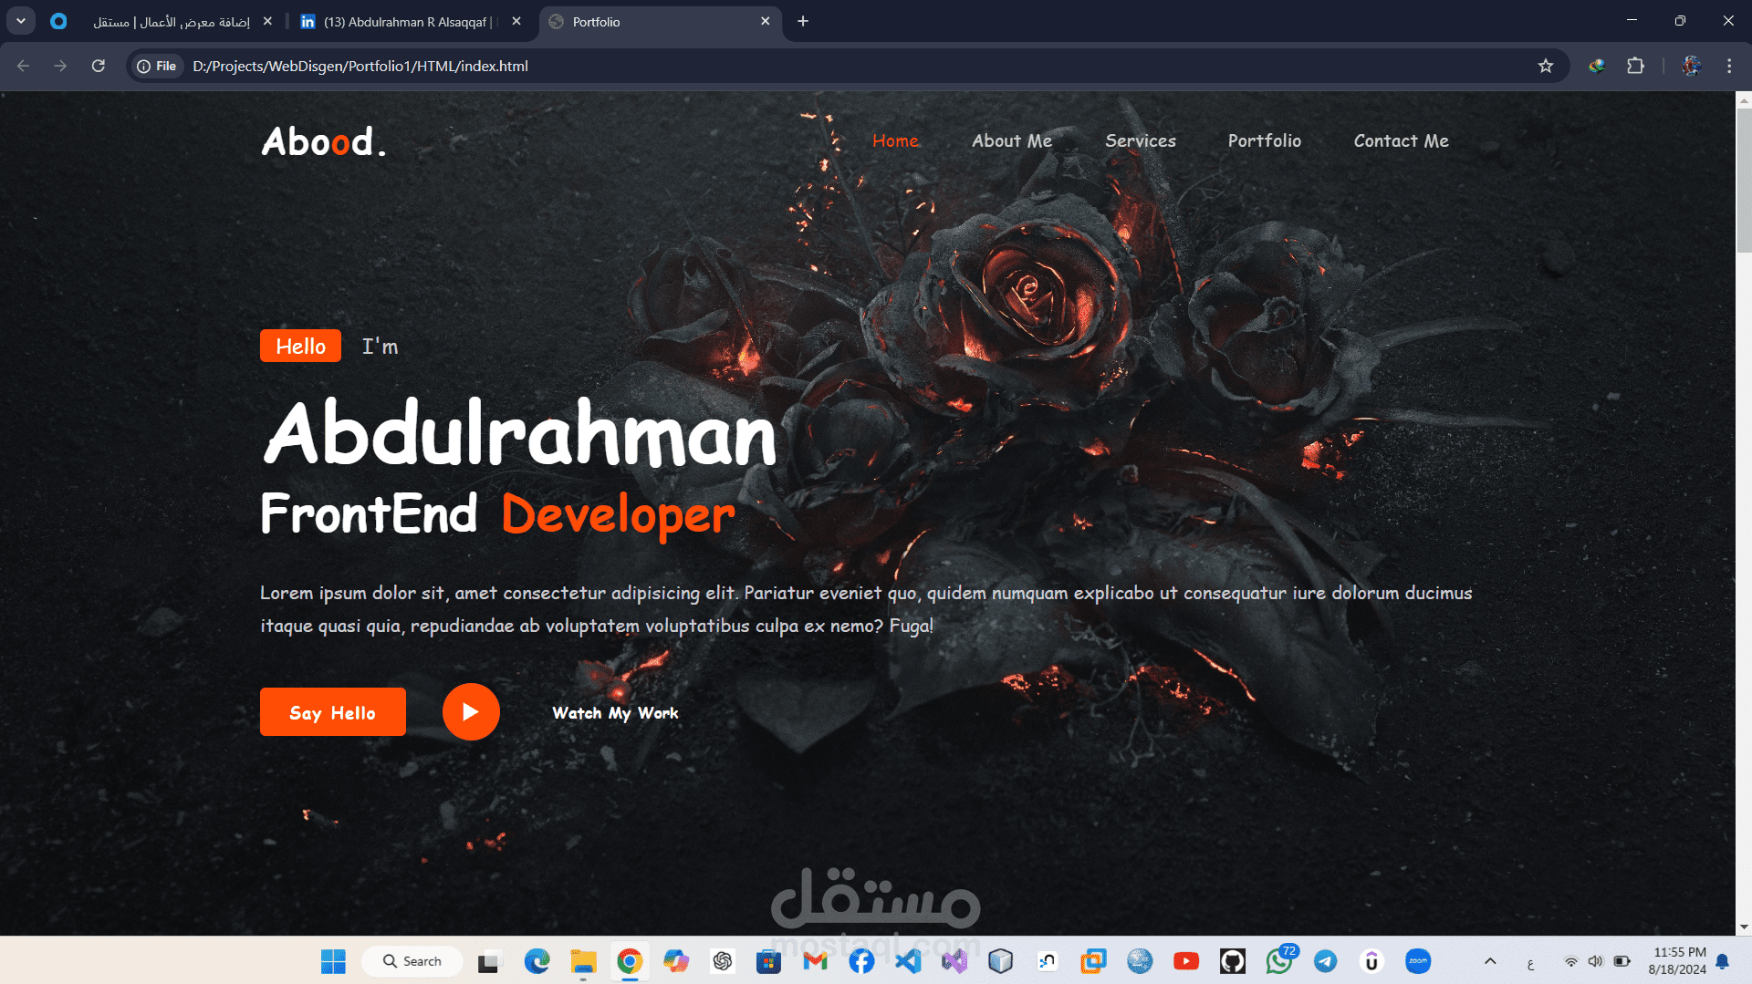1752x984 pixels.
Task: Open the Chrome three-dot menu
Action: [1729, 66]
